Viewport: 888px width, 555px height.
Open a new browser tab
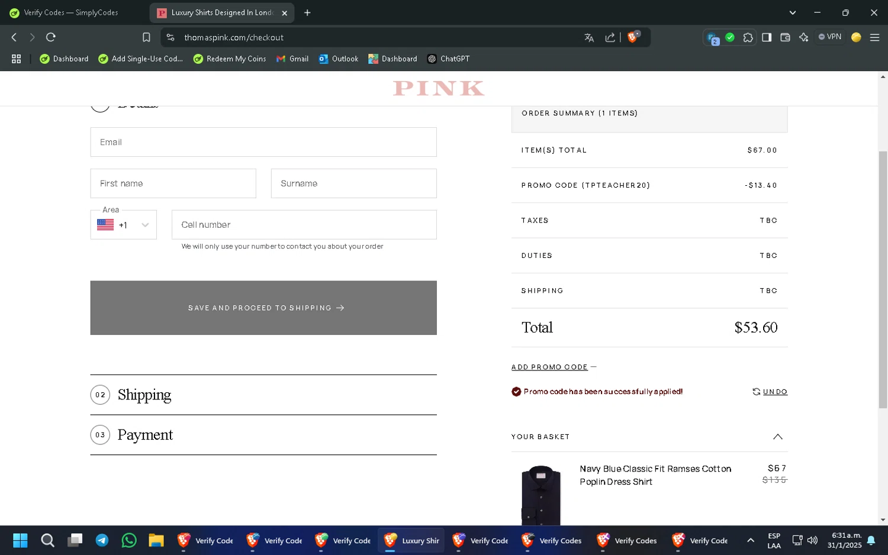coord(307,12)
